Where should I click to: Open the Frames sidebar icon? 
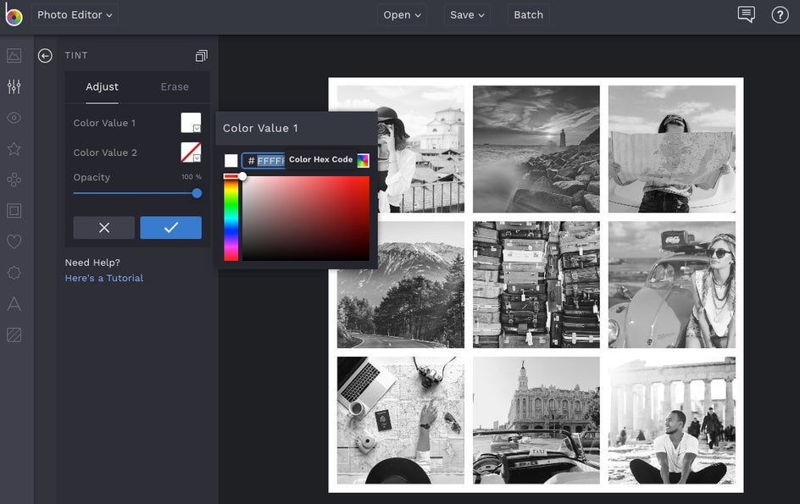[x=14, y=211]
